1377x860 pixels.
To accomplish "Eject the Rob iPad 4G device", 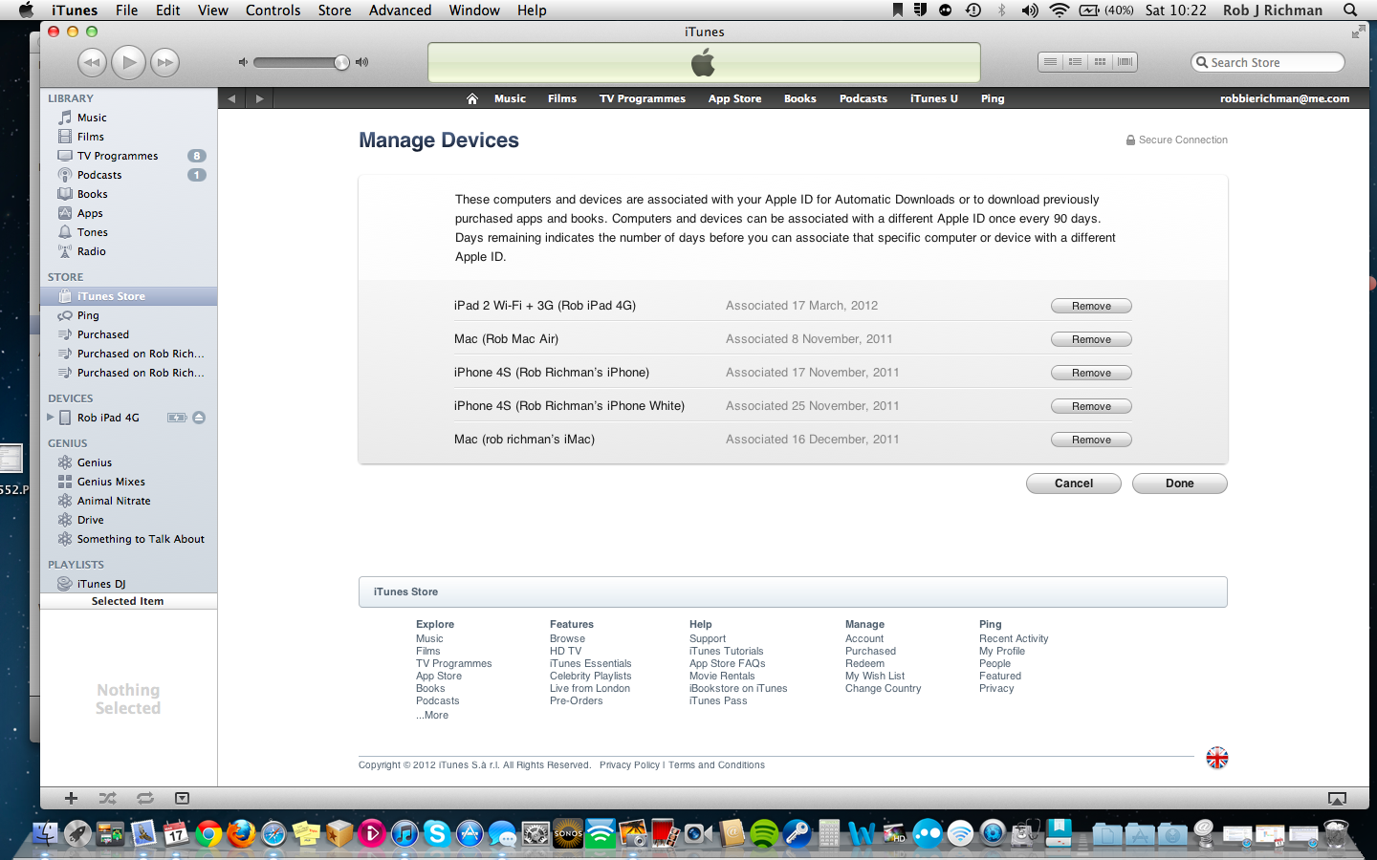I will click(x=199, y=418).
